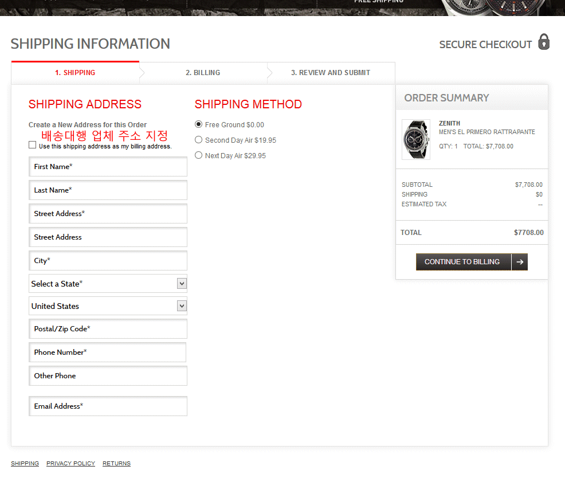Open the Select a State dropdown

tap(108, 284)
